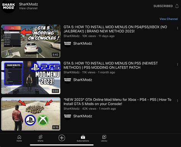Tap the notification bell icon

tap(177, 6)
